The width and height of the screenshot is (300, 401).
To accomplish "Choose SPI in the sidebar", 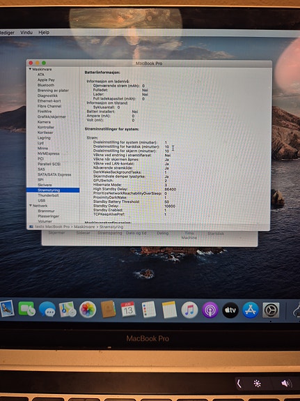I will [x=40, y=179].
